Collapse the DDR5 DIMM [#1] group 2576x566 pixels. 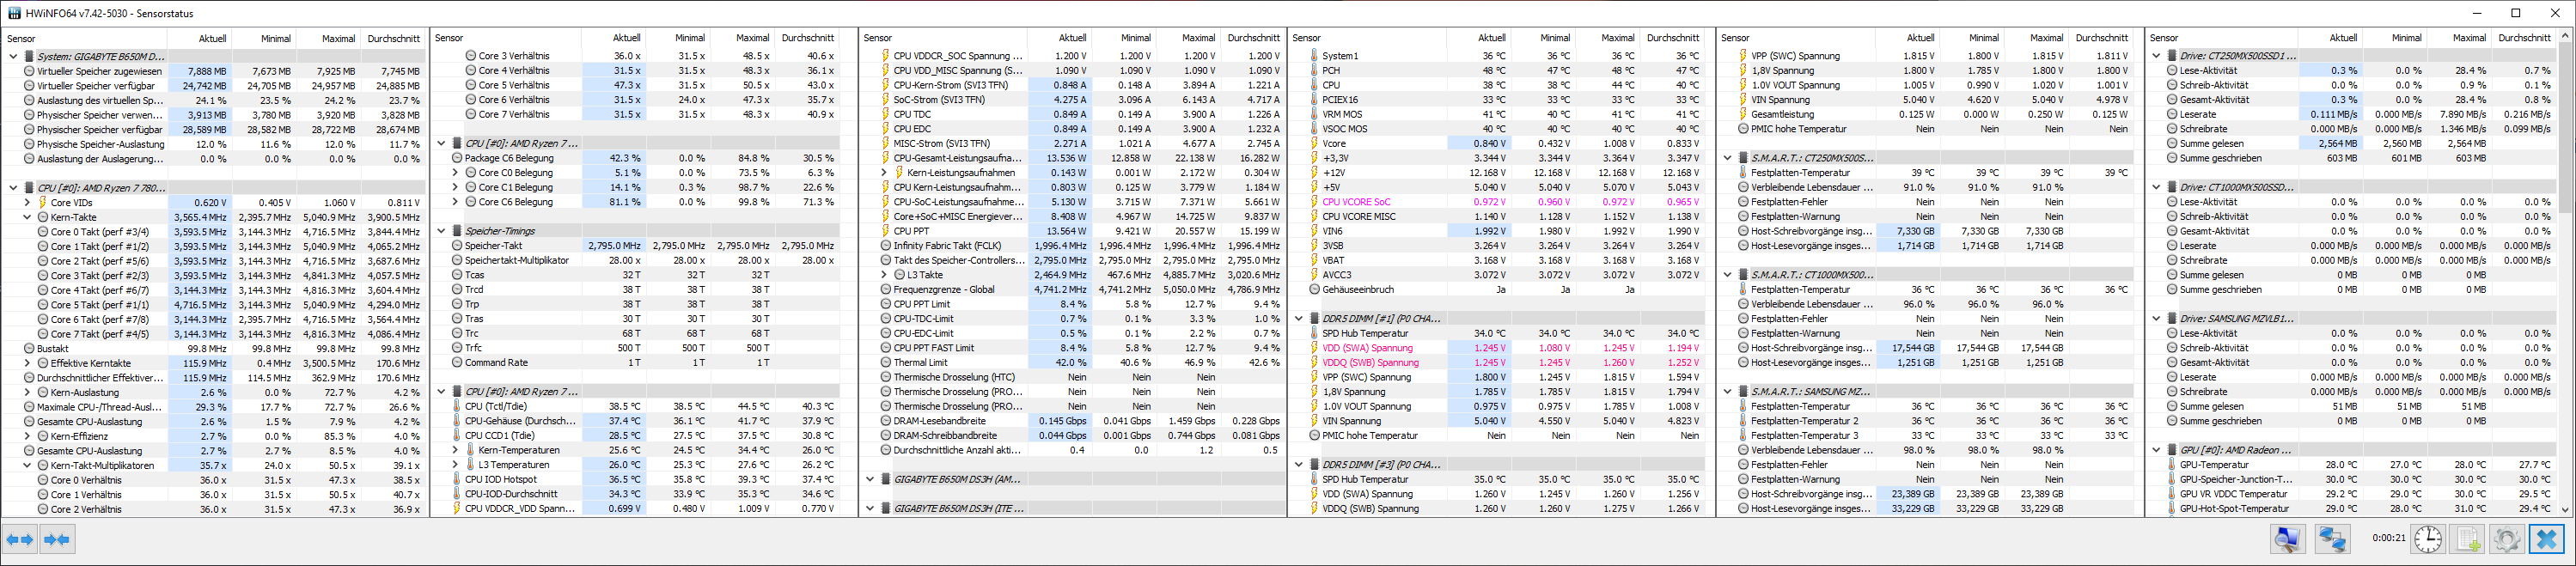pos(1299,319)
